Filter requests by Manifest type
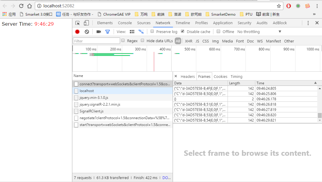 coord(273,41)
